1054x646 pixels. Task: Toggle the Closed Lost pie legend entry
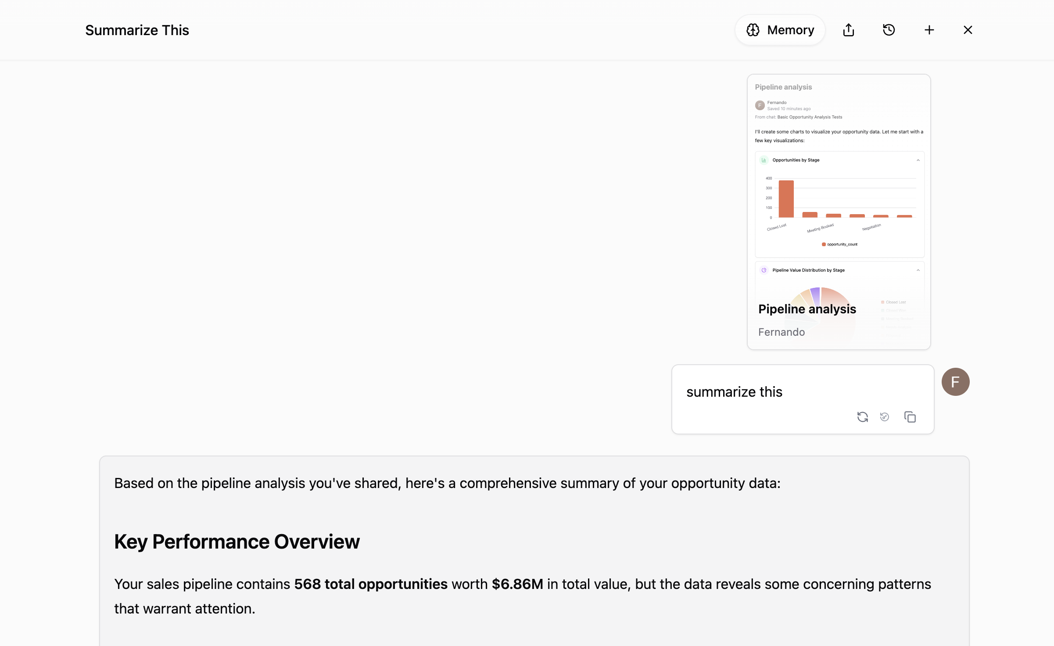click(893, 302)
